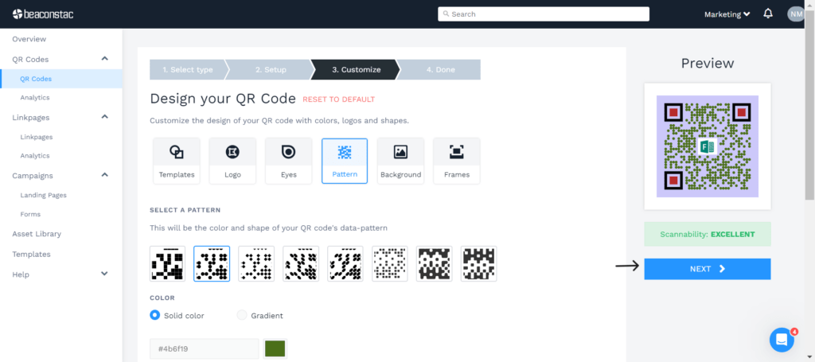
Task: Open the notifications bell
Action: [x=768, y=14]
